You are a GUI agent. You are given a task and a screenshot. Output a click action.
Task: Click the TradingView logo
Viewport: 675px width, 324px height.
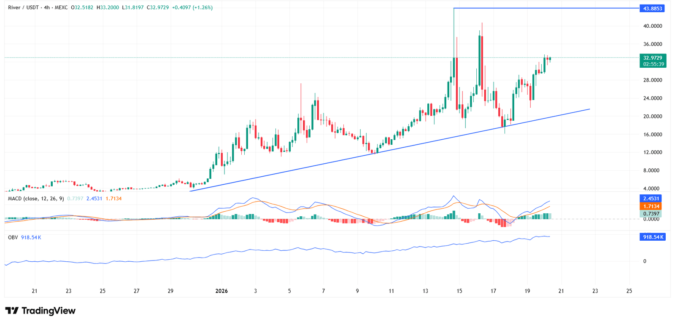click(x=40, y=311)
